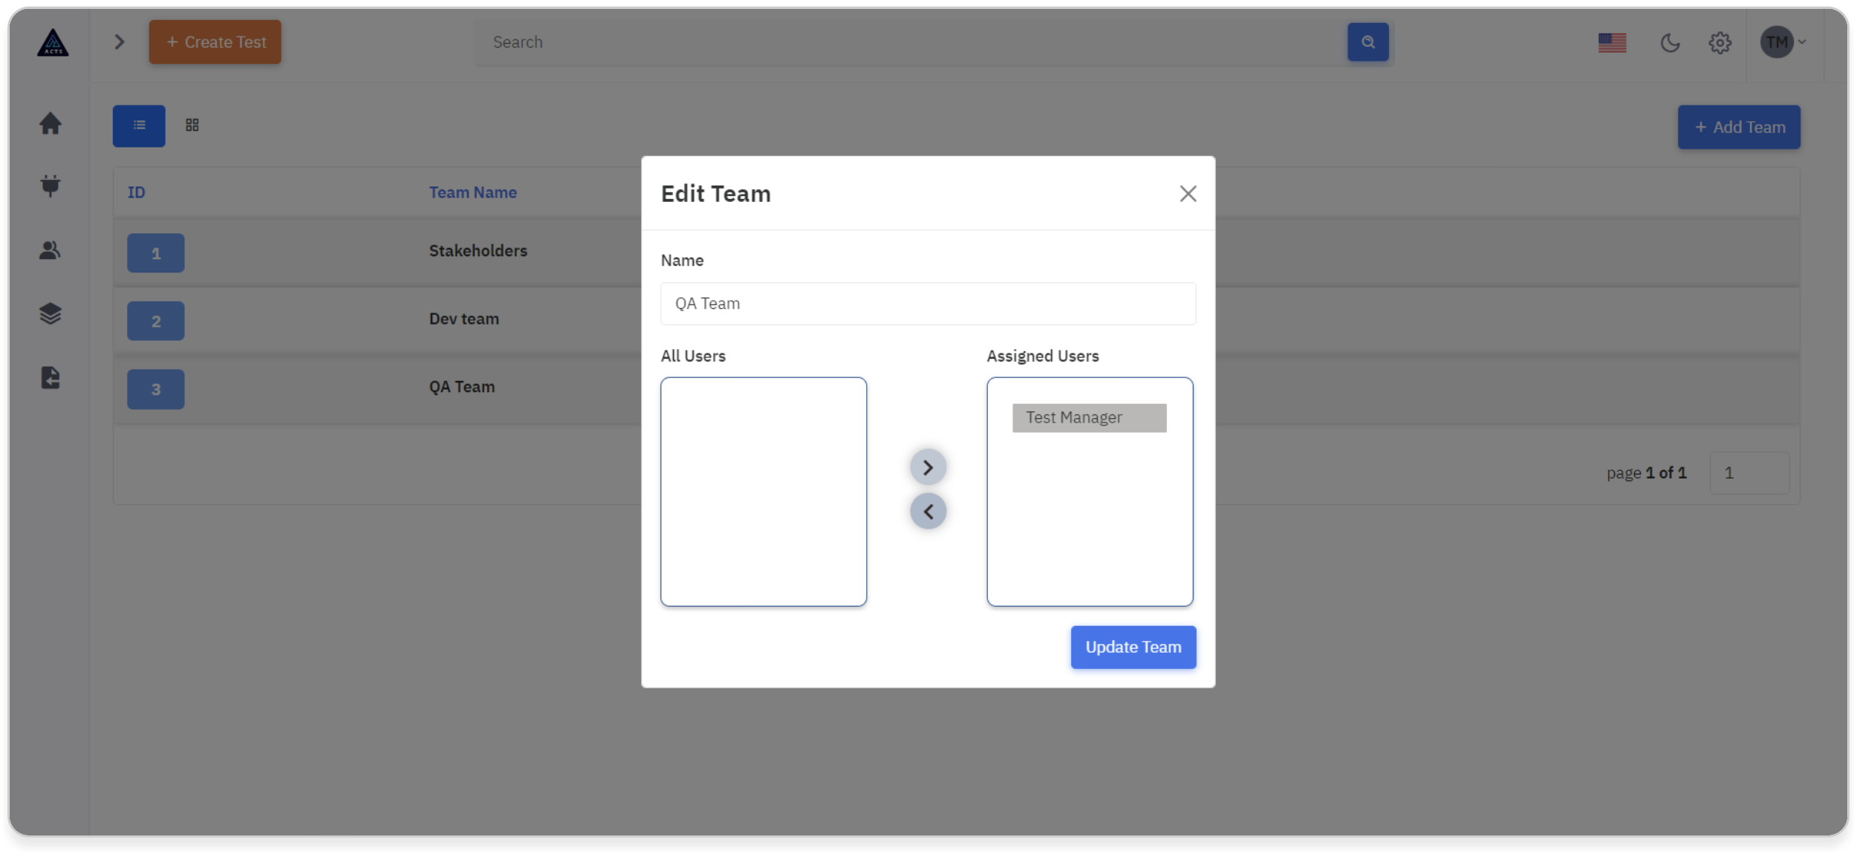1854x854 pixels.
Task: Open settings via the gear icon
Action: 1720,43
